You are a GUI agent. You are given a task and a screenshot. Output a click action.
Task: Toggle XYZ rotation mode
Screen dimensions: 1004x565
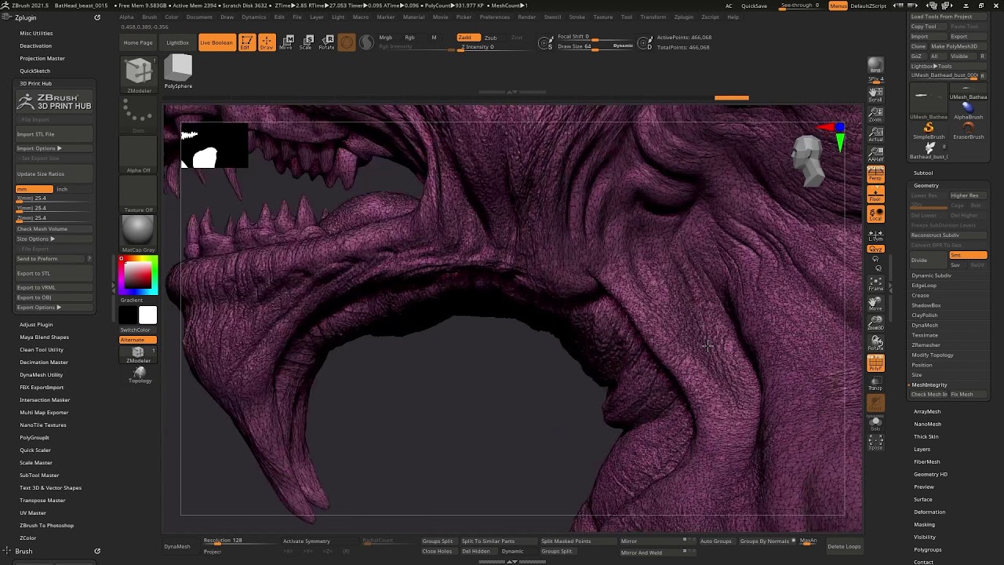click(x=875, y=249)
